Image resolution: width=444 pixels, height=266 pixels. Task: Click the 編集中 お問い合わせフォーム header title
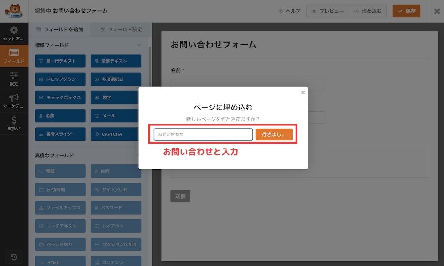click(71, 11)
